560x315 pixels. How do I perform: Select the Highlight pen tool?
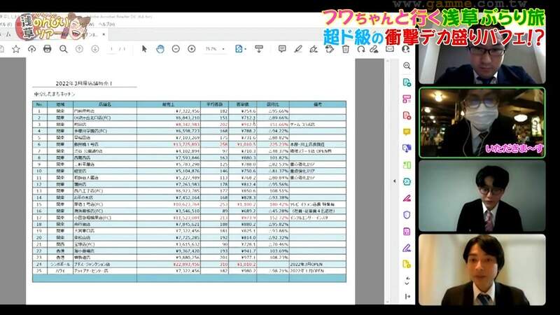coord(298,49)
